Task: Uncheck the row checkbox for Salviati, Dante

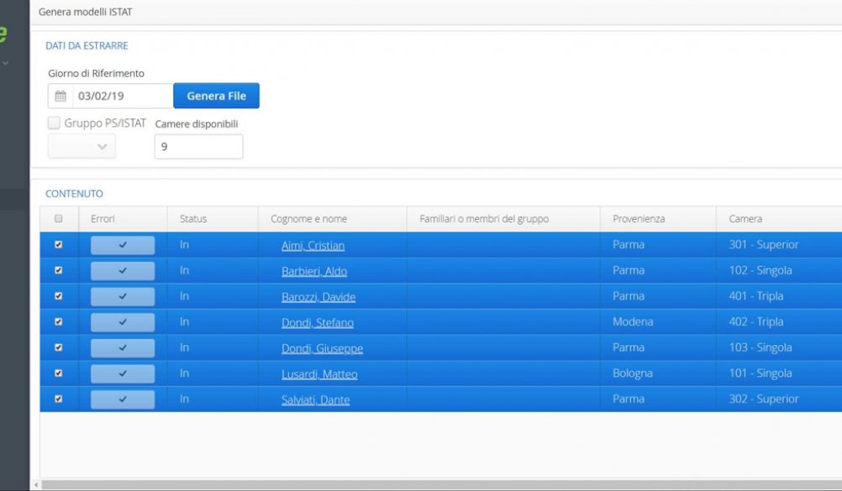Action: [x=58, y=400]
